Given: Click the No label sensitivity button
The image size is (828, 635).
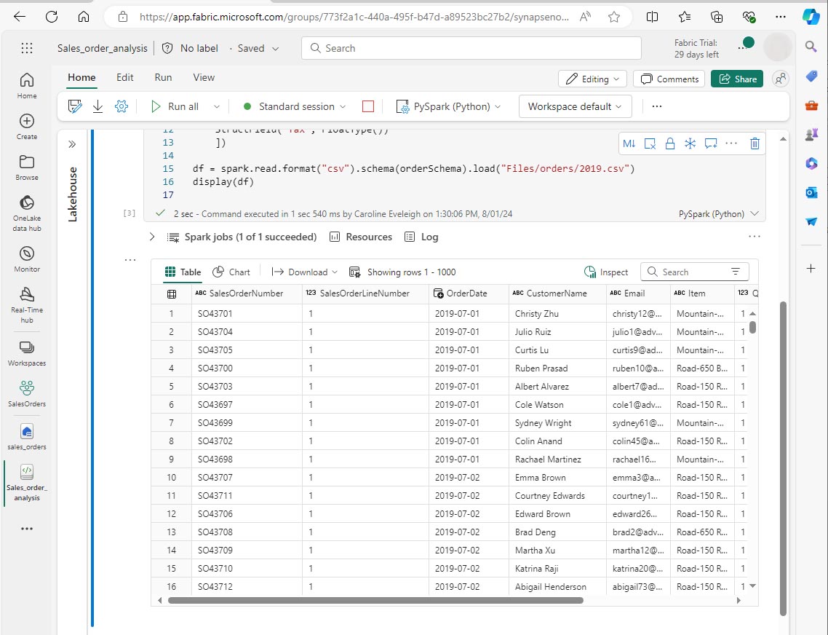Looking at the screenshot, I should coord(190,48).
